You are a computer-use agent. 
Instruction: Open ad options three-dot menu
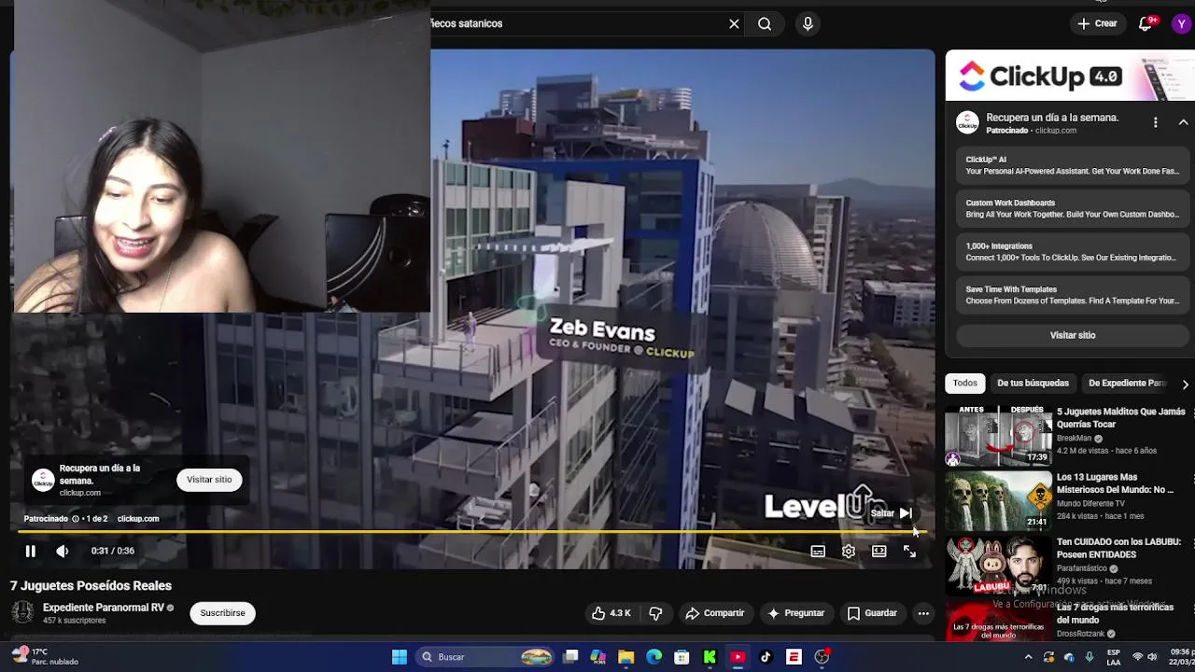click(1156, 123)
